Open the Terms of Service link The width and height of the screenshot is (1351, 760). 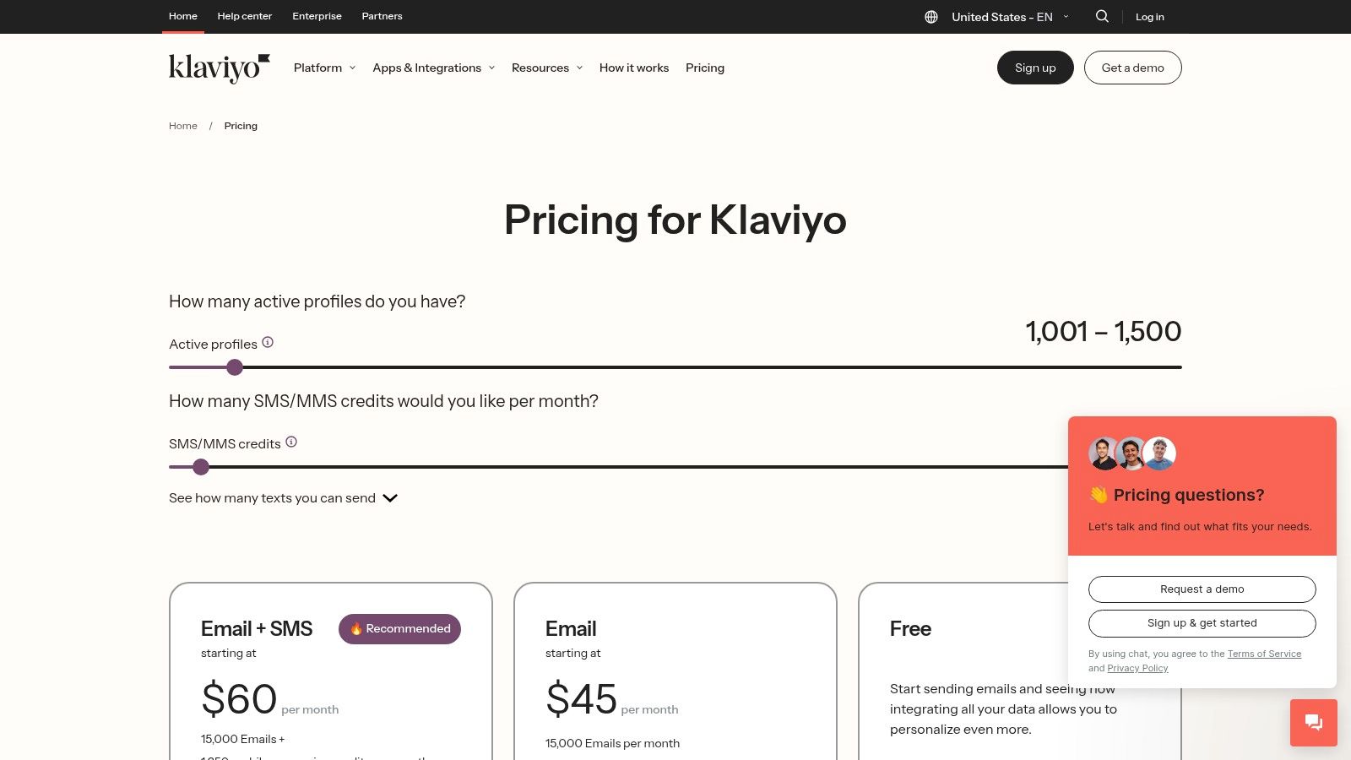pyautogui.click(x=1264, y=653)
